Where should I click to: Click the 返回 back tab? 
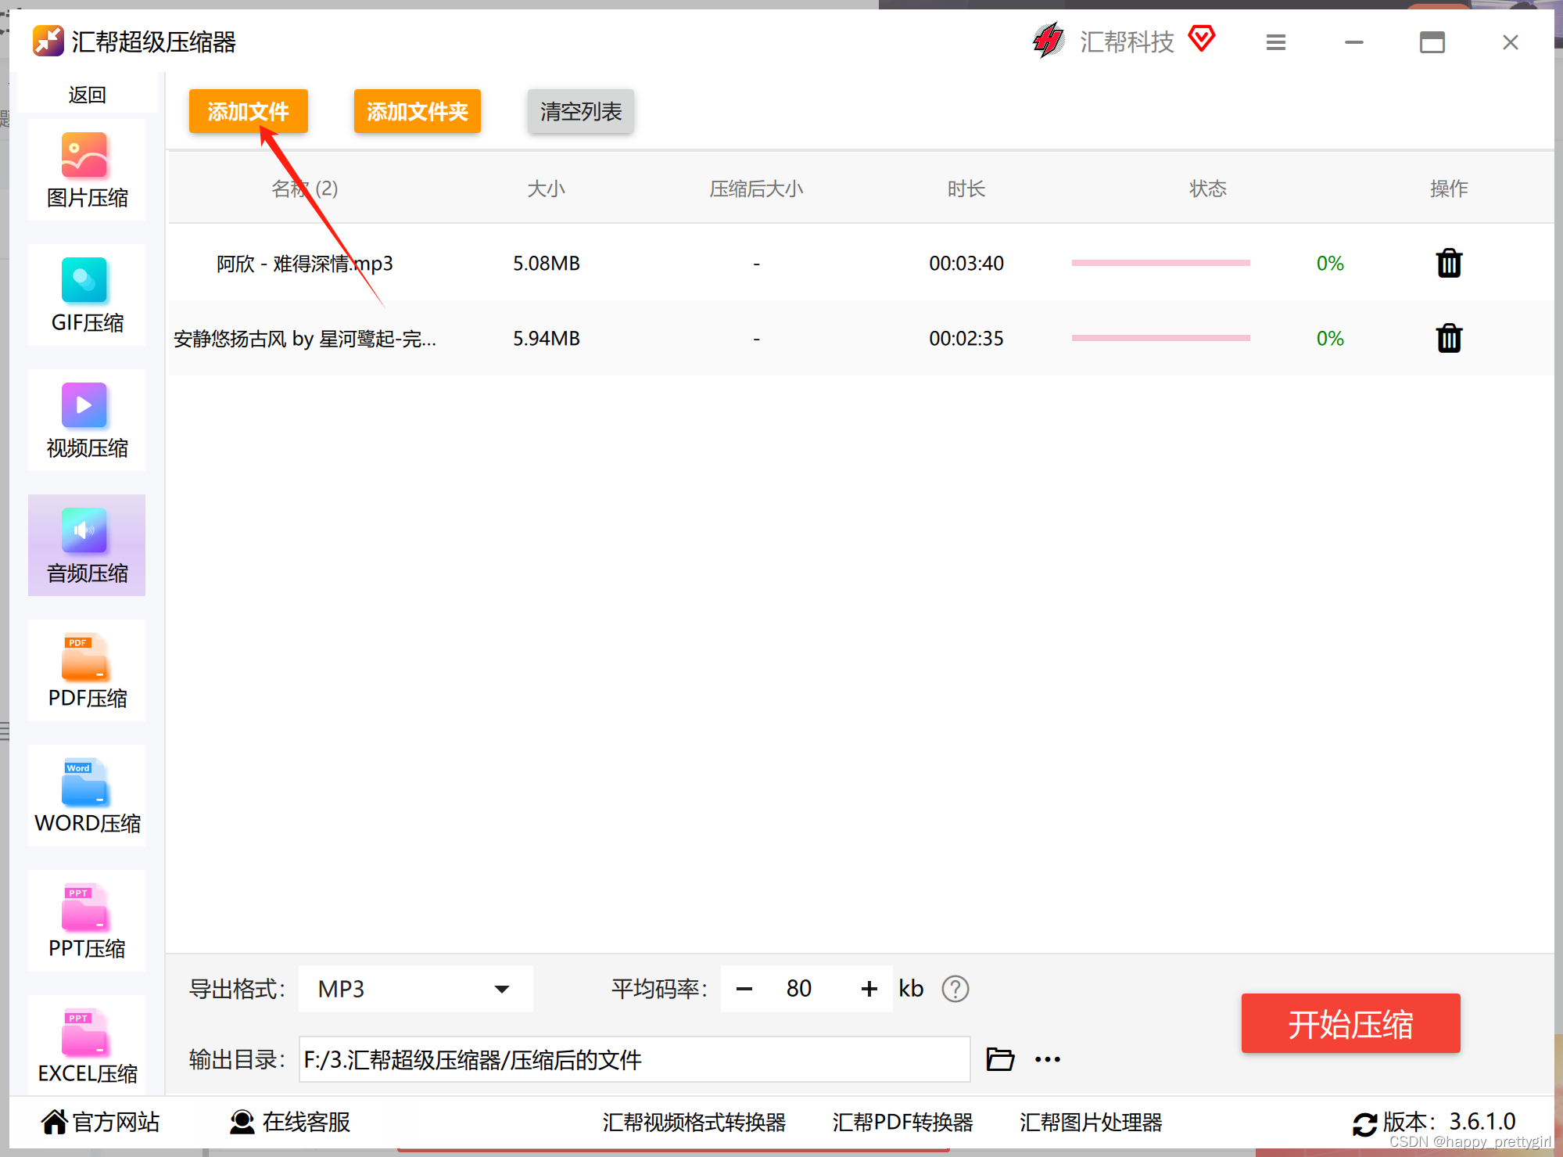click(x=86, y=95)
